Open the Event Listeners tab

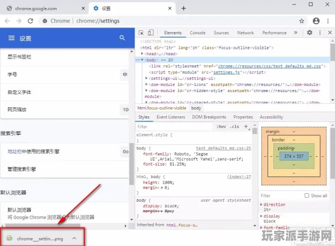pyautogui.click(x=171, y=117)
